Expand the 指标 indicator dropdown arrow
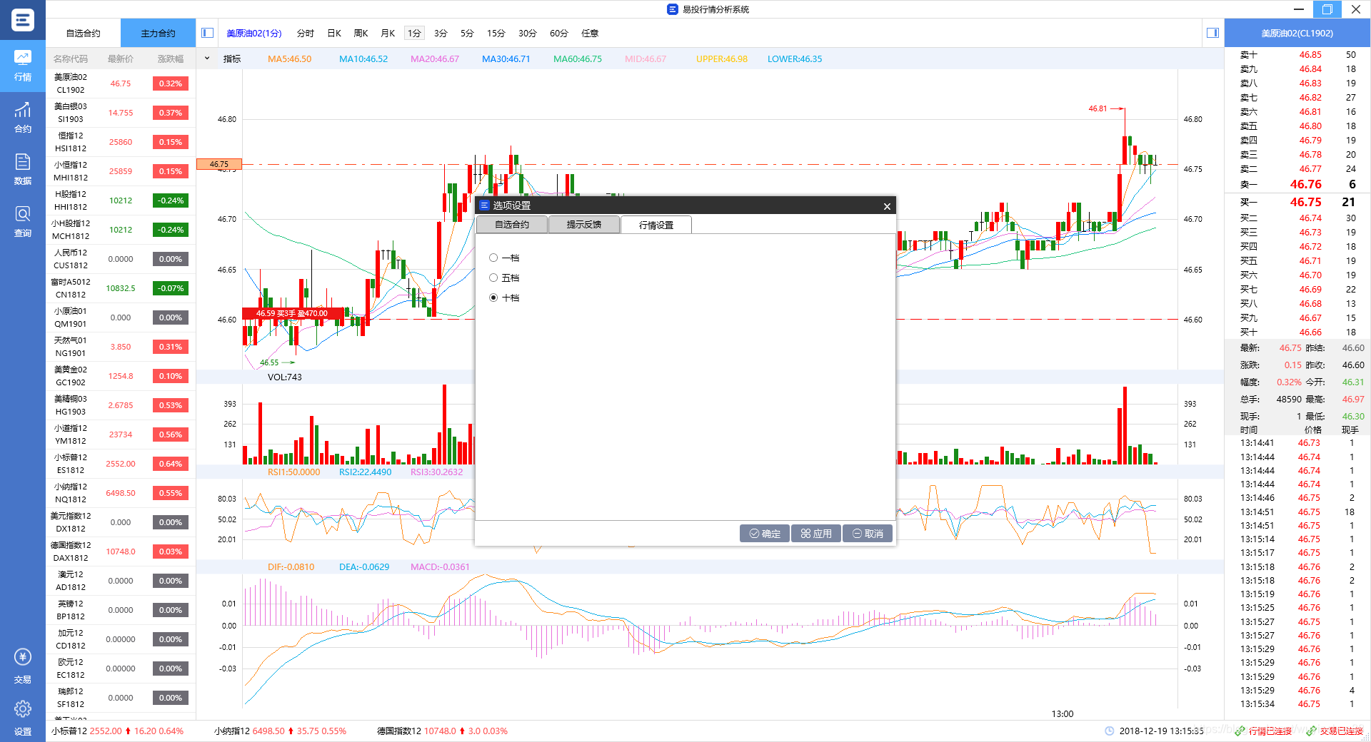This screenshot has height=742, width=1371. (207, 59)
